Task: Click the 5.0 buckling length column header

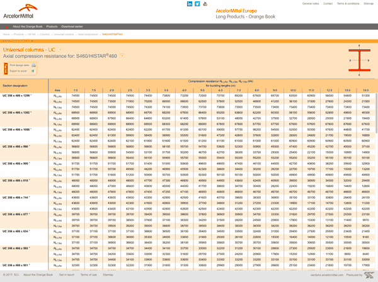Action: tap(202, 90)
